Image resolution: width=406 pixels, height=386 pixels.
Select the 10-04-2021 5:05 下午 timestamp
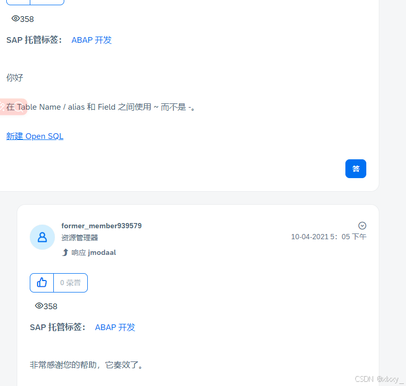(329, 237)
